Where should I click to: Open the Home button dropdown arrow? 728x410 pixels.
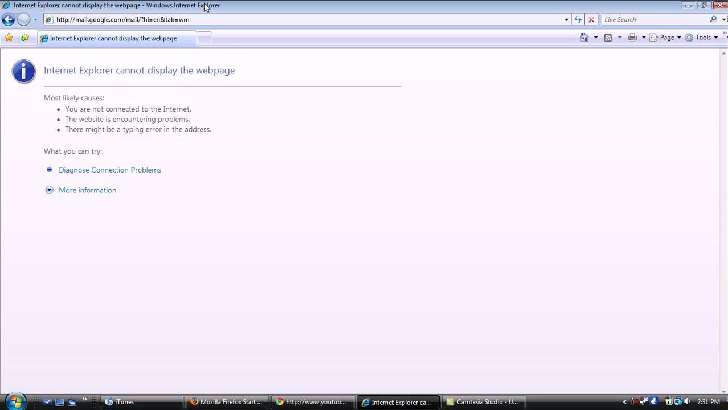(x=596, y=38)
